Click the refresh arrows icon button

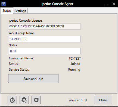36,100
